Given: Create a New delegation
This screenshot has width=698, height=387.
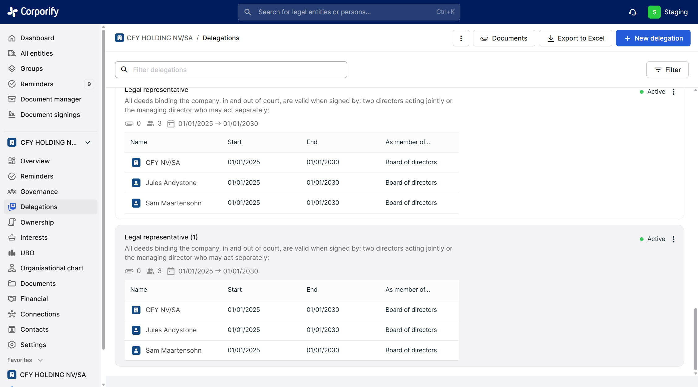Looking at the screenshot, I should click(653, 38).
